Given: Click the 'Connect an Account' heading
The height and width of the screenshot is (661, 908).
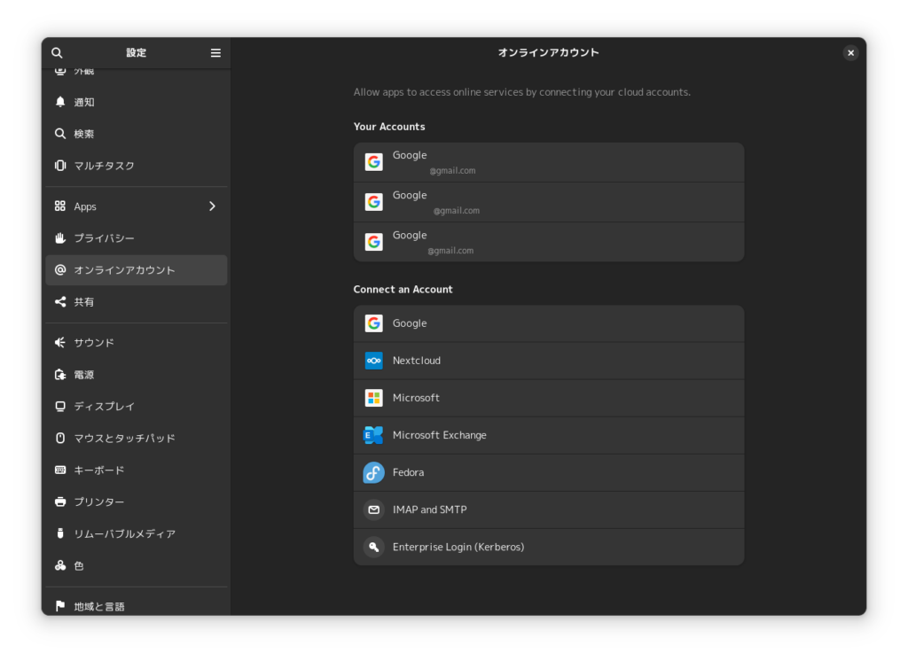Looking at the screenshot, I should tap(403, 290).
